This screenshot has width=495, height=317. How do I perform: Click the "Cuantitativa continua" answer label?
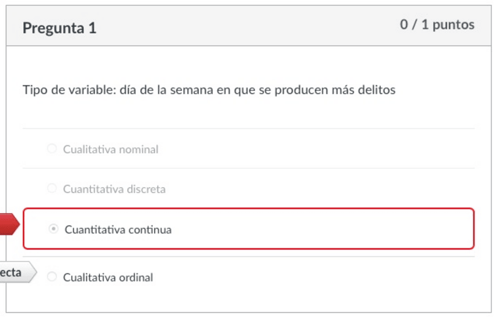point(118,230)
